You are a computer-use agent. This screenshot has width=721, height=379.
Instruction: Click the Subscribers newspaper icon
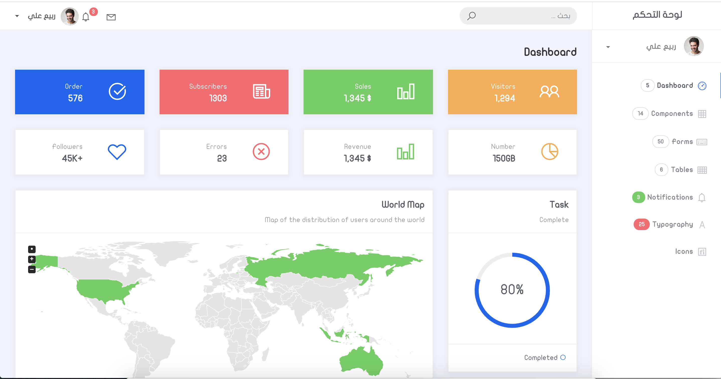coord(261,91)
